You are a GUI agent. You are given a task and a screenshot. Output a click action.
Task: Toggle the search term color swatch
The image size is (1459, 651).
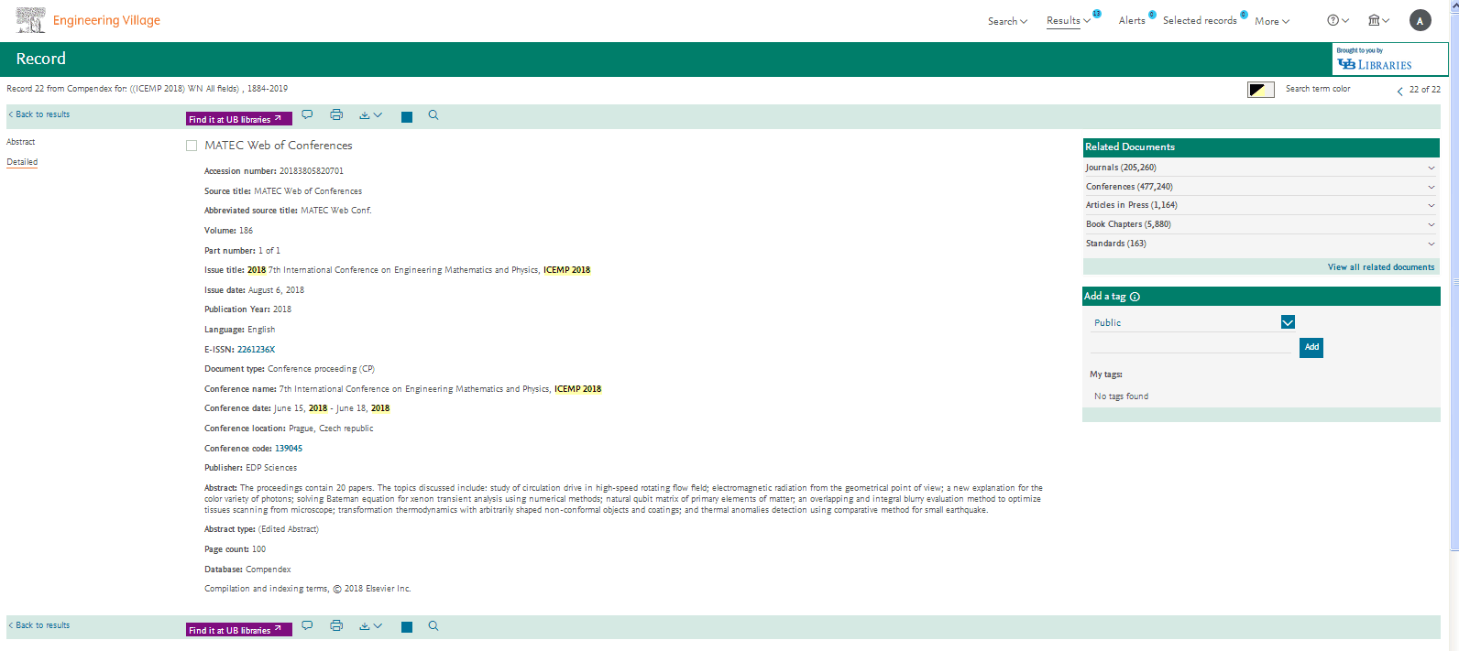tap(1260, 90)
